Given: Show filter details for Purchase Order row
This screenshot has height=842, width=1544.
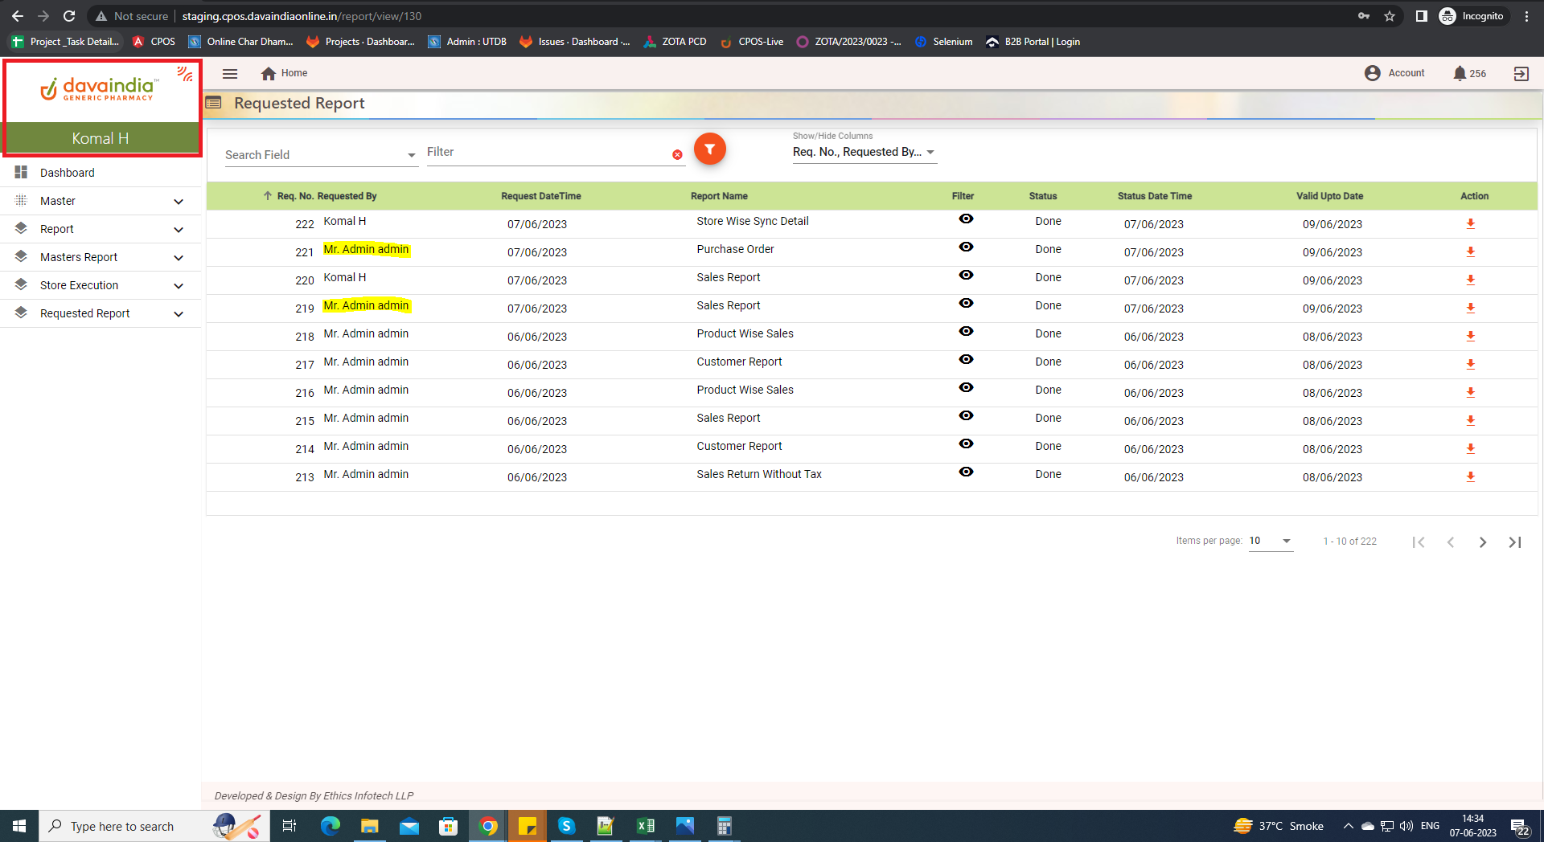Looking at the screenshot, I should (966, 247).
